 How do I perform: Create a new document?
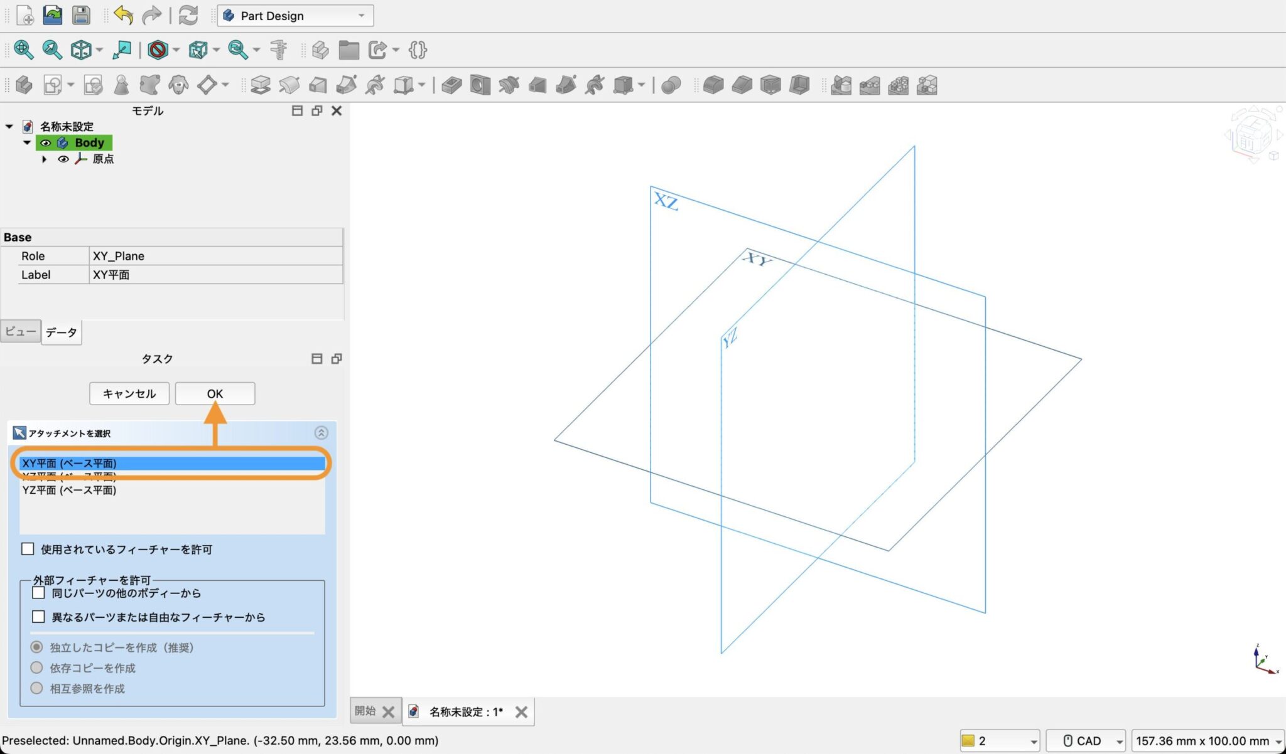pos(25,15)
